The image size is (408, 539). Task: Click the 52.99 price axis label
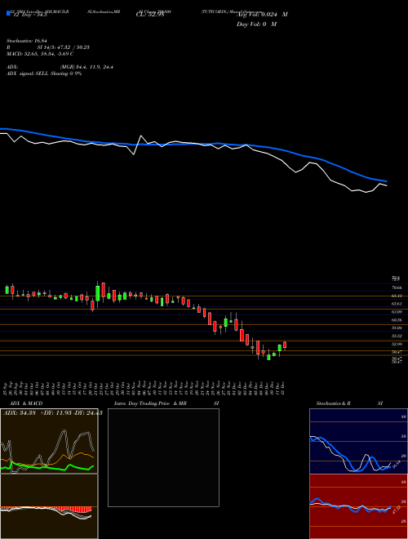click(397, 344)
